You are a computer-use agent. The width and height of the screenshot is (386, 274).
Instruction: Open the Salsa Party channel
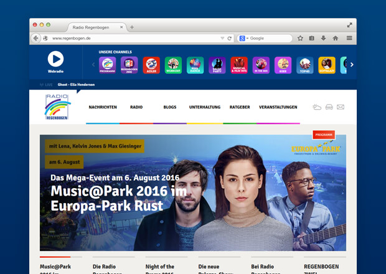point(217,65)
